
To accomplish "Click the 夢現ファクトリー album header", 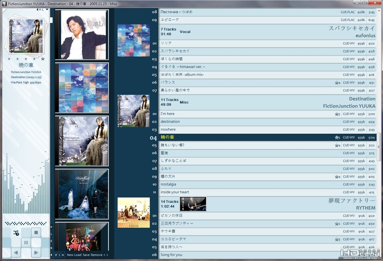I will (267, 204).
